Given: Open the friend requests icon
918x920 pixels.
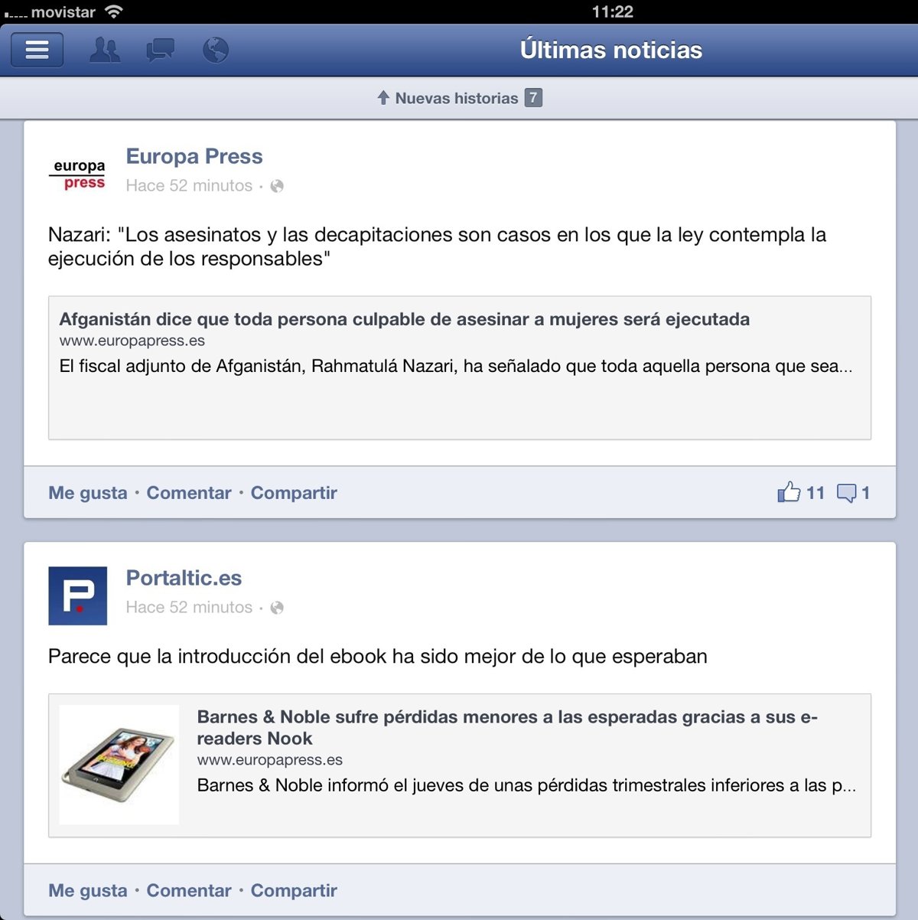Looking at the screenshot, I should tap(105, 51).
